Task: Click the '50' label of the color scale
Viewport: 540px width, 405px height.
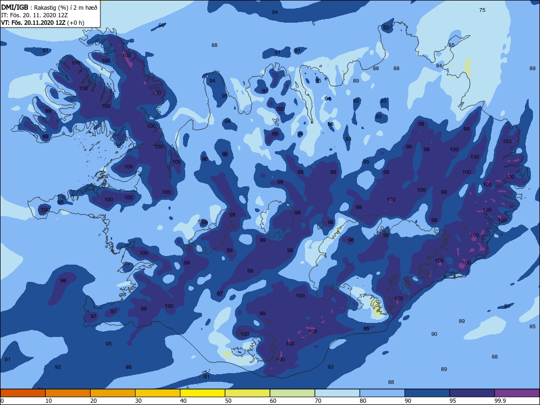Action: pyautogui.click(x=228, y=401)
